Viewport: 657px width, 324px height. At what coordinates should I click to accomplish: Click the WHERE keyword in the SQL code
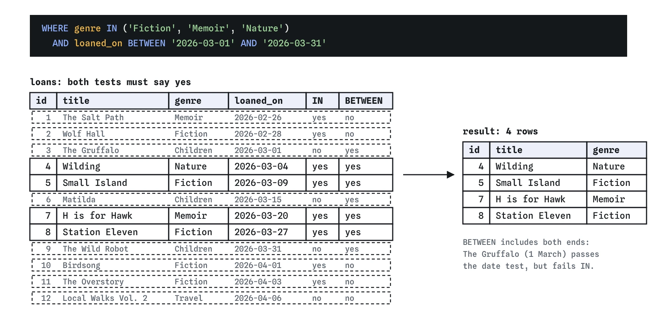55,28
